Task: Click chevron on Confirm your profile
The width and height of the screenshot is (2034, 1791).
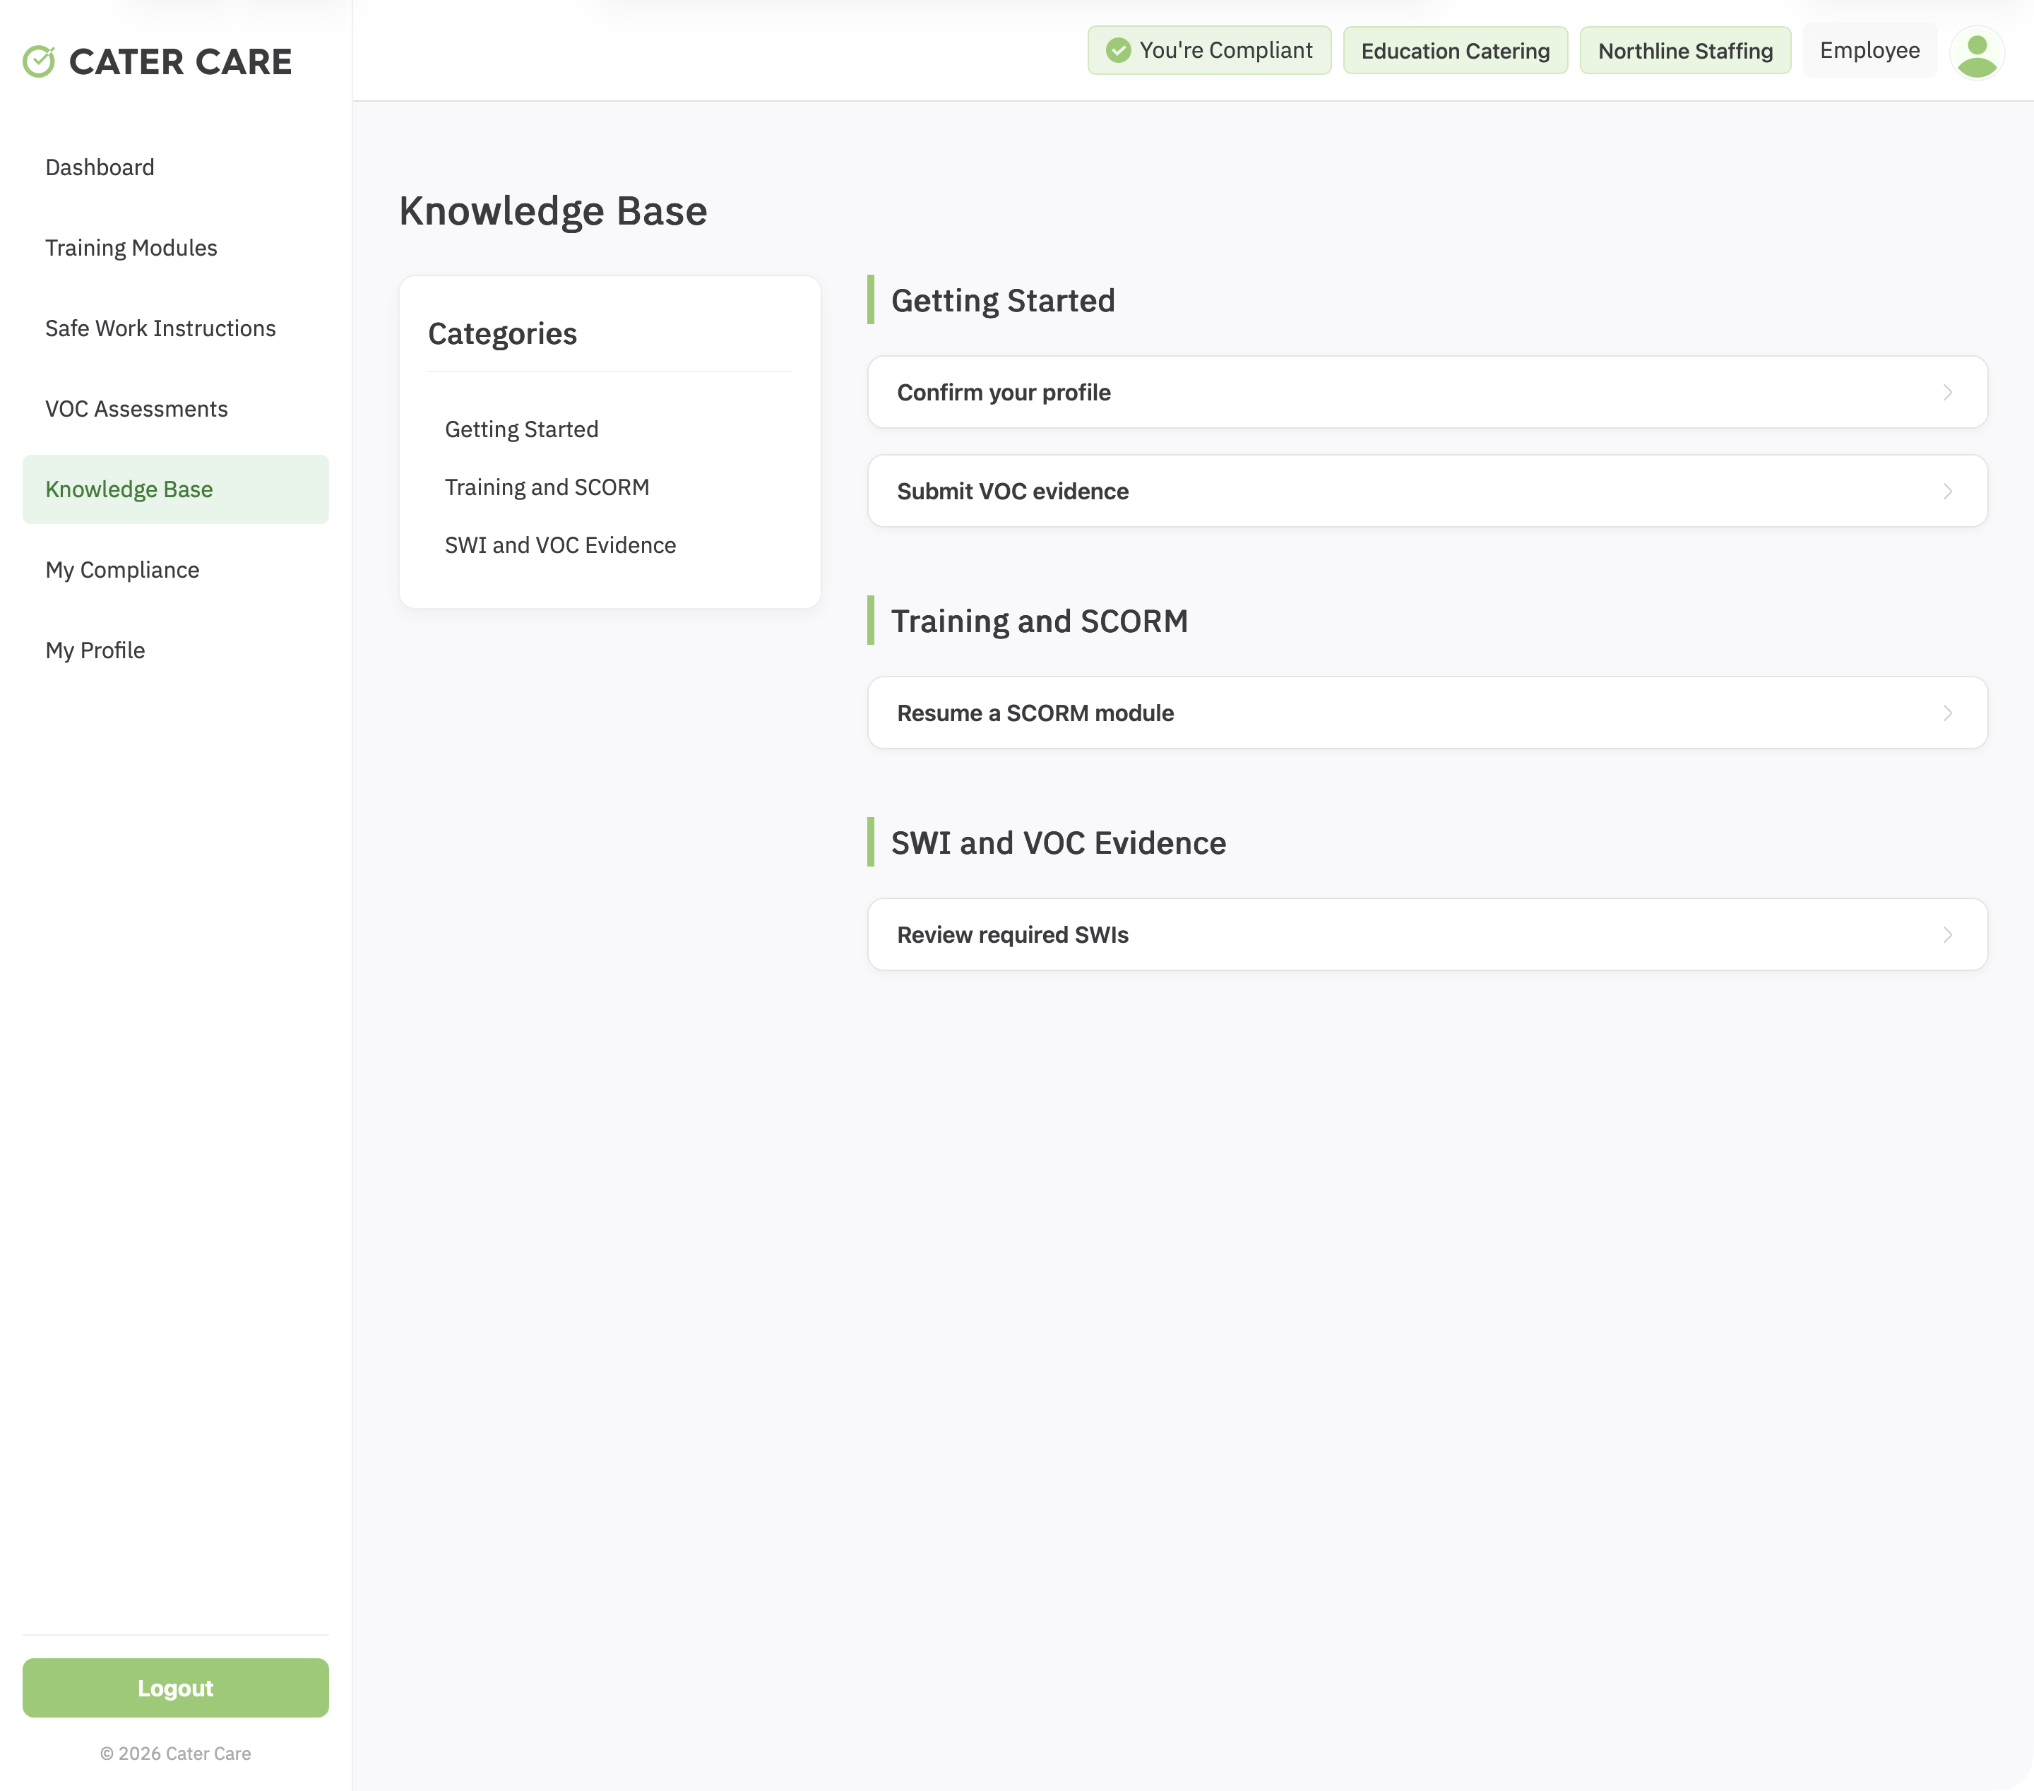Action: 1947,393
